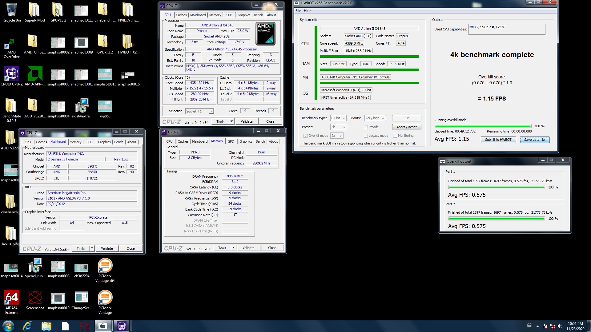
Task: Launch AIDA64 Extreme shortcut
Action: pos(11,302)
